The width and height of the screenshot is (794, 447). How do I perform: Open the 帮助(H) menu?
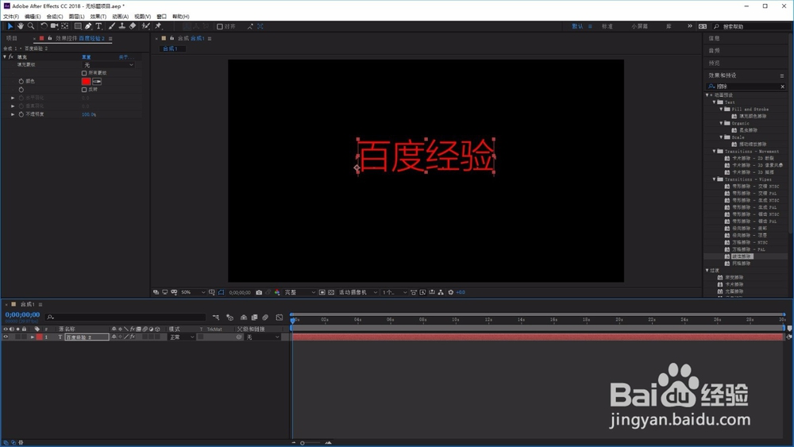180,17
